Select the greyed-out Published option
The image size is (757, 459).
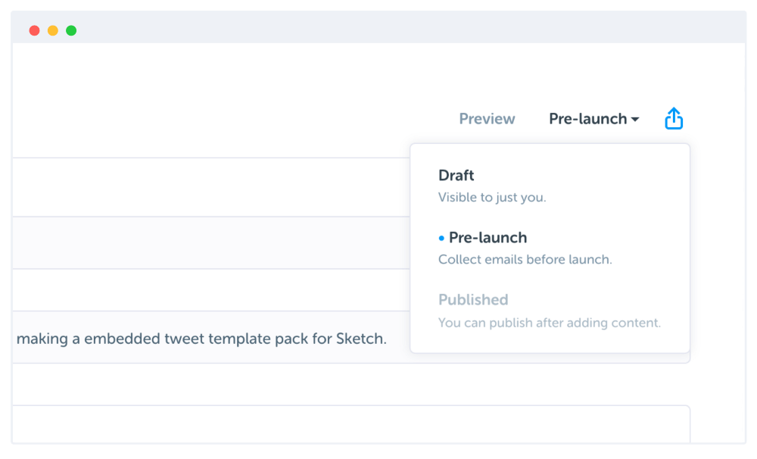coord(473,300)
